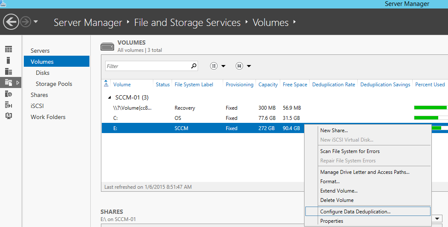The image size is (448, 227).
Task: Sort by the Capacity column header
Action: [x=268, y=85]
